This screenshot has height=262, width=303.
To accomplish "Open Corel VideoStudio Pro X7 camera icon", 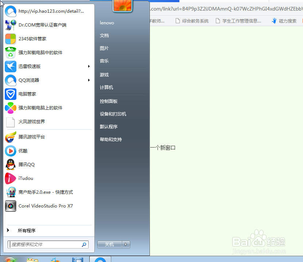I will tap(11, 206).
